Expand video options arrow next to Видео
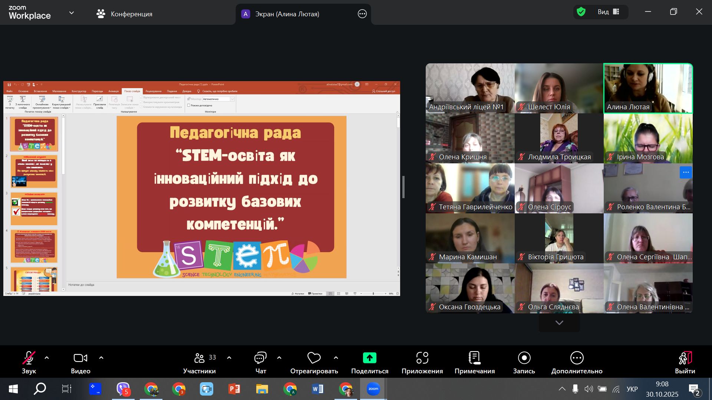Image resolution: width=712 pixels, height=400 pixels. 101,358
